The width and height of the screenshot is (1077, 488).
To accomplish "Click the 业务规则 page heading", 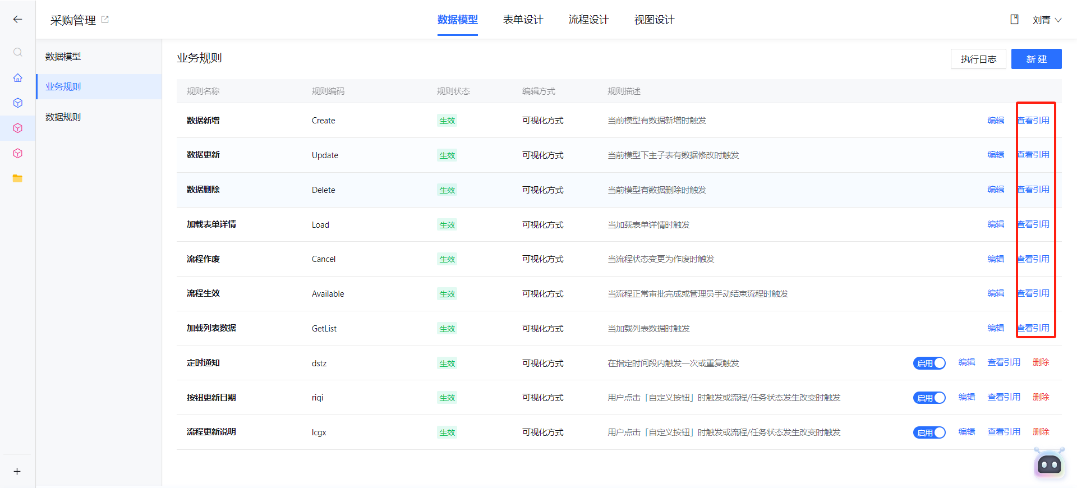I will (199, 58).
